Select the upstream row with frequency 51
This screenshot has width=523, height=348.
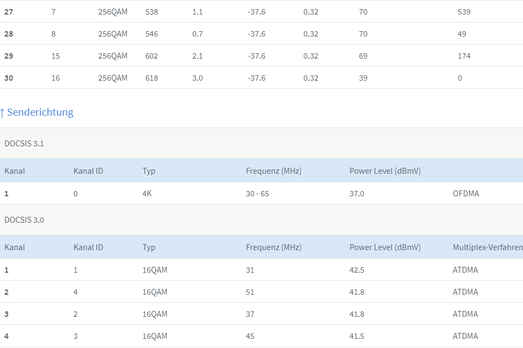[x=262, y=292]
